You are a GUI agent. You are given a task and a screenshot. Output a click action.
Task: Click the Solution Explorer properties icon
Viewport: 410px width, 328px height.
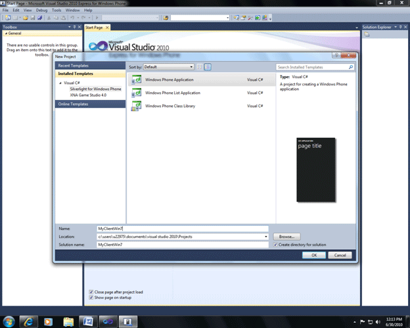pyautogui.click(x=367, y=35)
